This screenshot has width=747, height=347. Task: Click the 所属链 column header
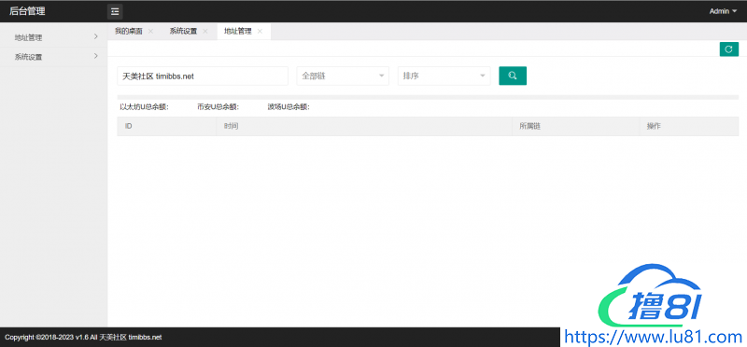pos(575,127)
